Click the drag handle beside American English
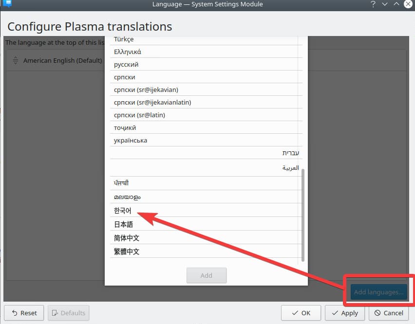This screenshot has width=415, height=324. pos(15,61)
